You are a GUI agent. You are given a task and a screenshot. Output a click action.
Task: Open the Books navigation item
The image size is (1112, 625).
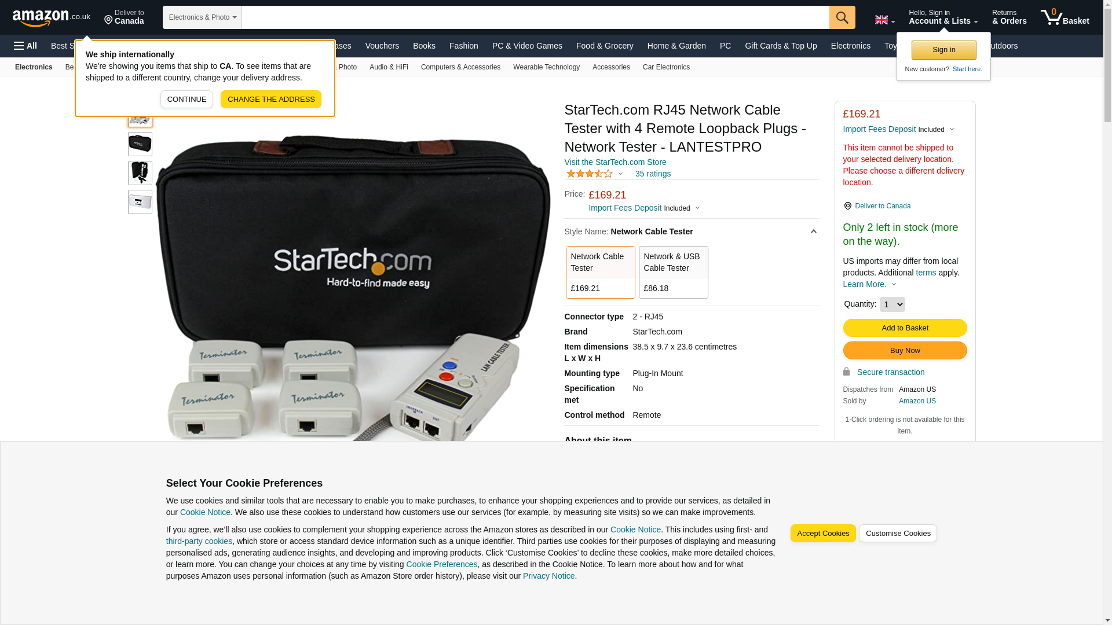pos(424,46)
